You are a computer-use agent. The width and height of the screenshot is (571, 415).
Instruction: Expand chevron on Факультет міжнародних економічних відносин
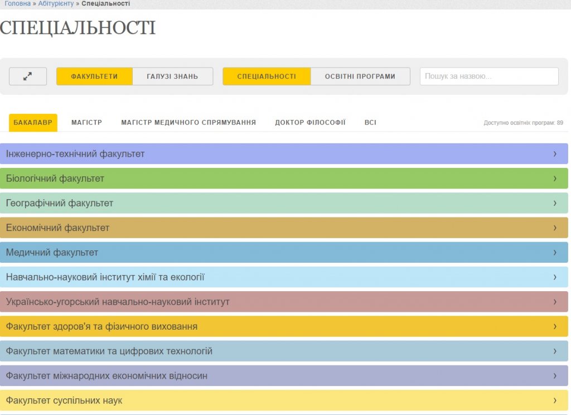pos(555,375)
